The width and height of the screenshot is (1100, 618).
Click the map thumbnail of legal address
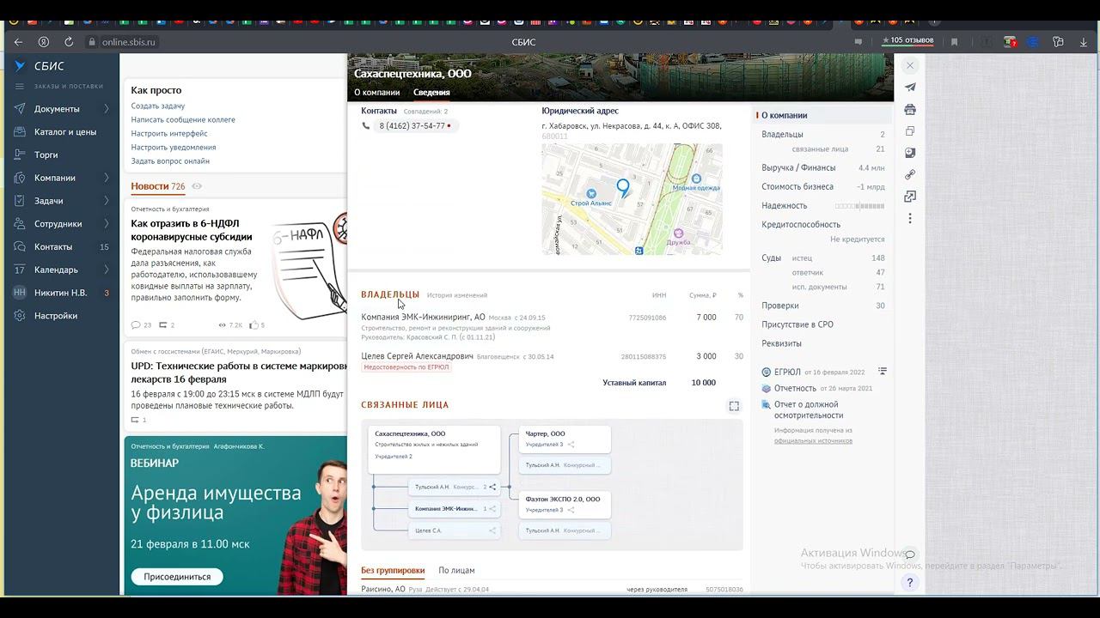coord(632,199)
